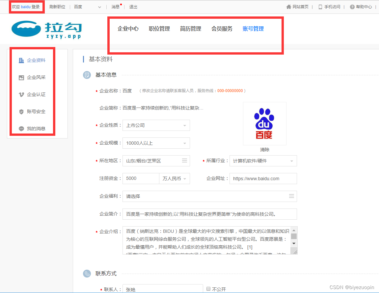Switch to the 职位管理 tab
The height and width of the screenshot is (293, 379).
[x=159, y=29]
